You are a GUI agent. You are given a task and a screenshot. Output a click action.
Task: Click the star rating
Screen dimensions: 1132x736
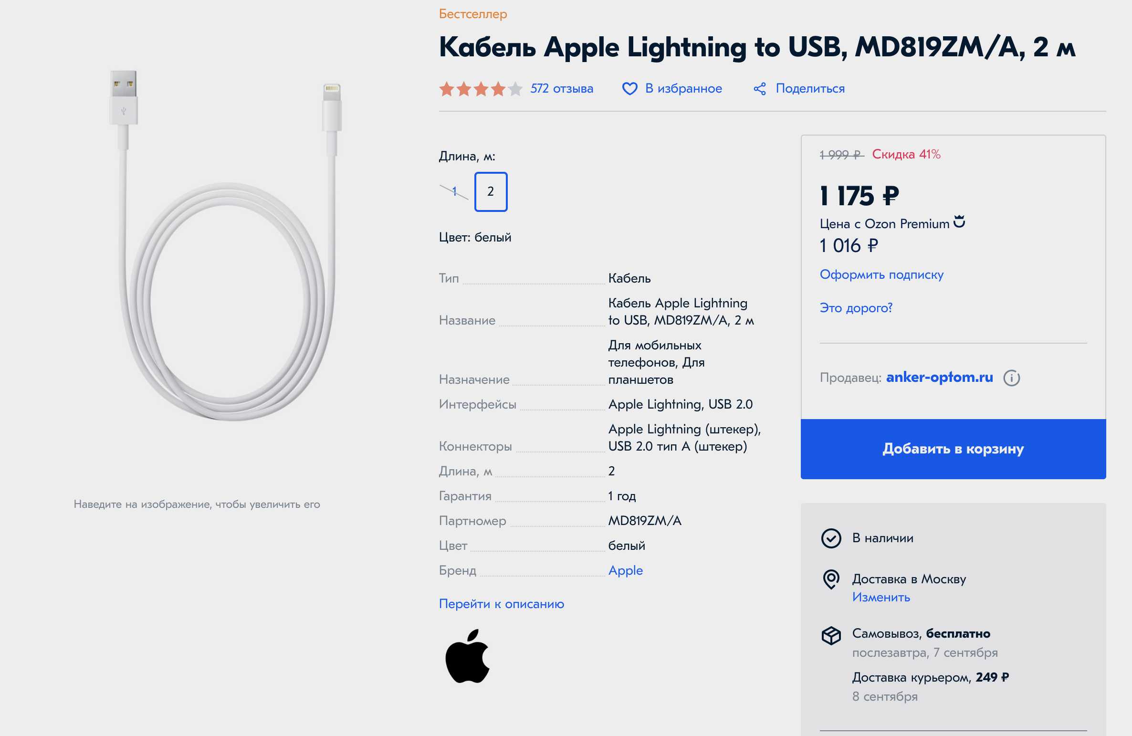[481, 89]
